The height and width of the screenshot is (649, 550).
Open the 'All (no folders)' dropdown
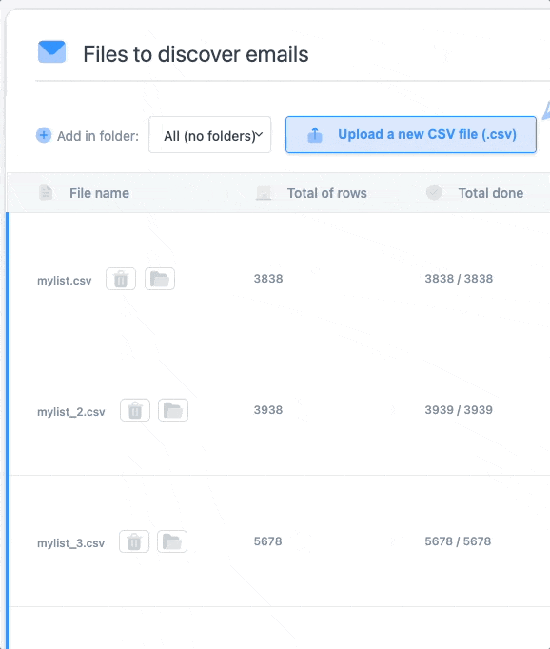pos(210,135)
